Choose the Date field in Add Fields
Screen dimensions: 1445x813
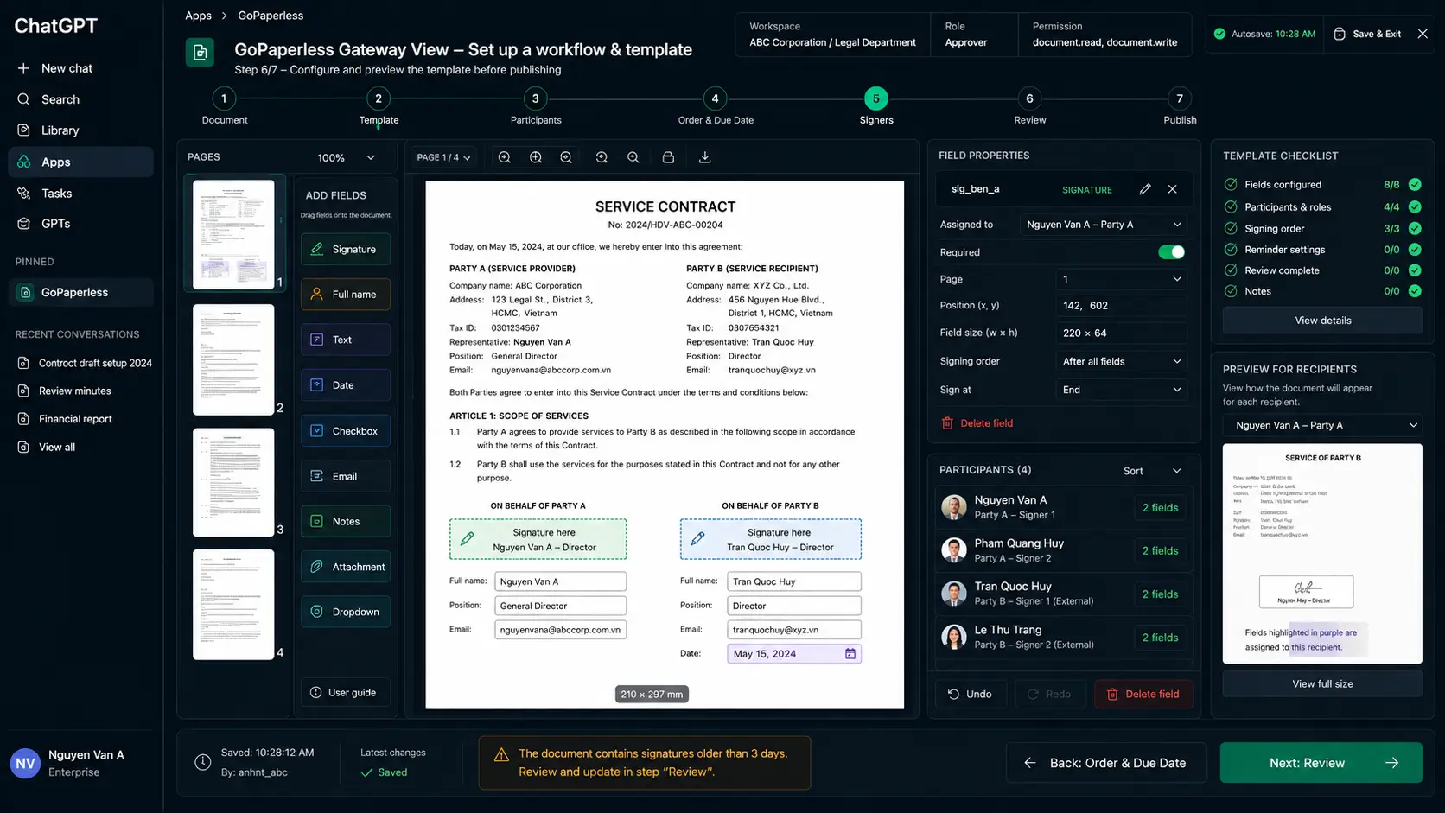point(346,385)
